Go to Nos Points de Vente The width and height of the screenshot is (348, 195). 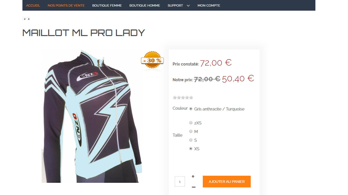pyautogui.click(x=66, y=5)
